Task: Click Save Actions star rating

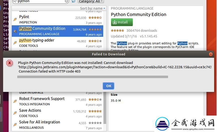Action: click(x=95, y=111)
